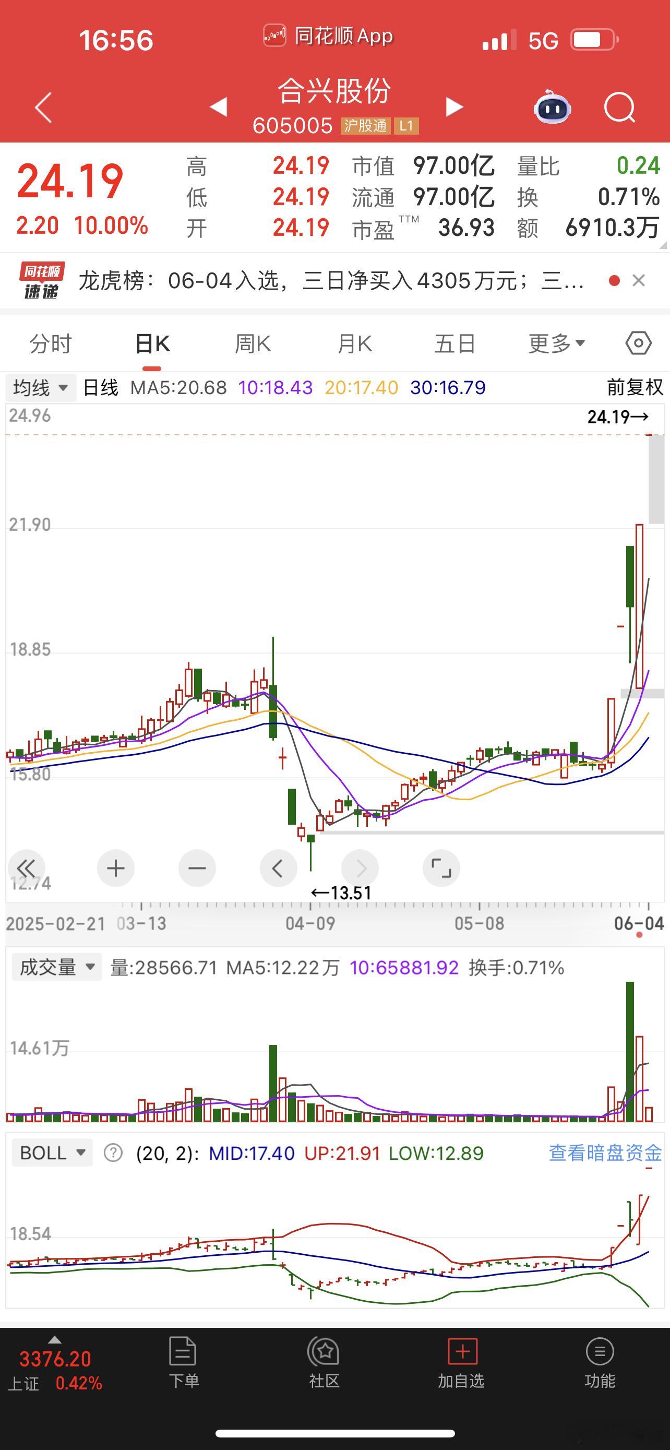
Task: Open chart settings hexagon icon
Action: click(x=639, y=343)
